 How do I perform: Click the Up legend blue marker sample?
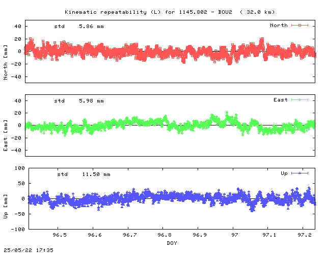(x=300, y=173)
